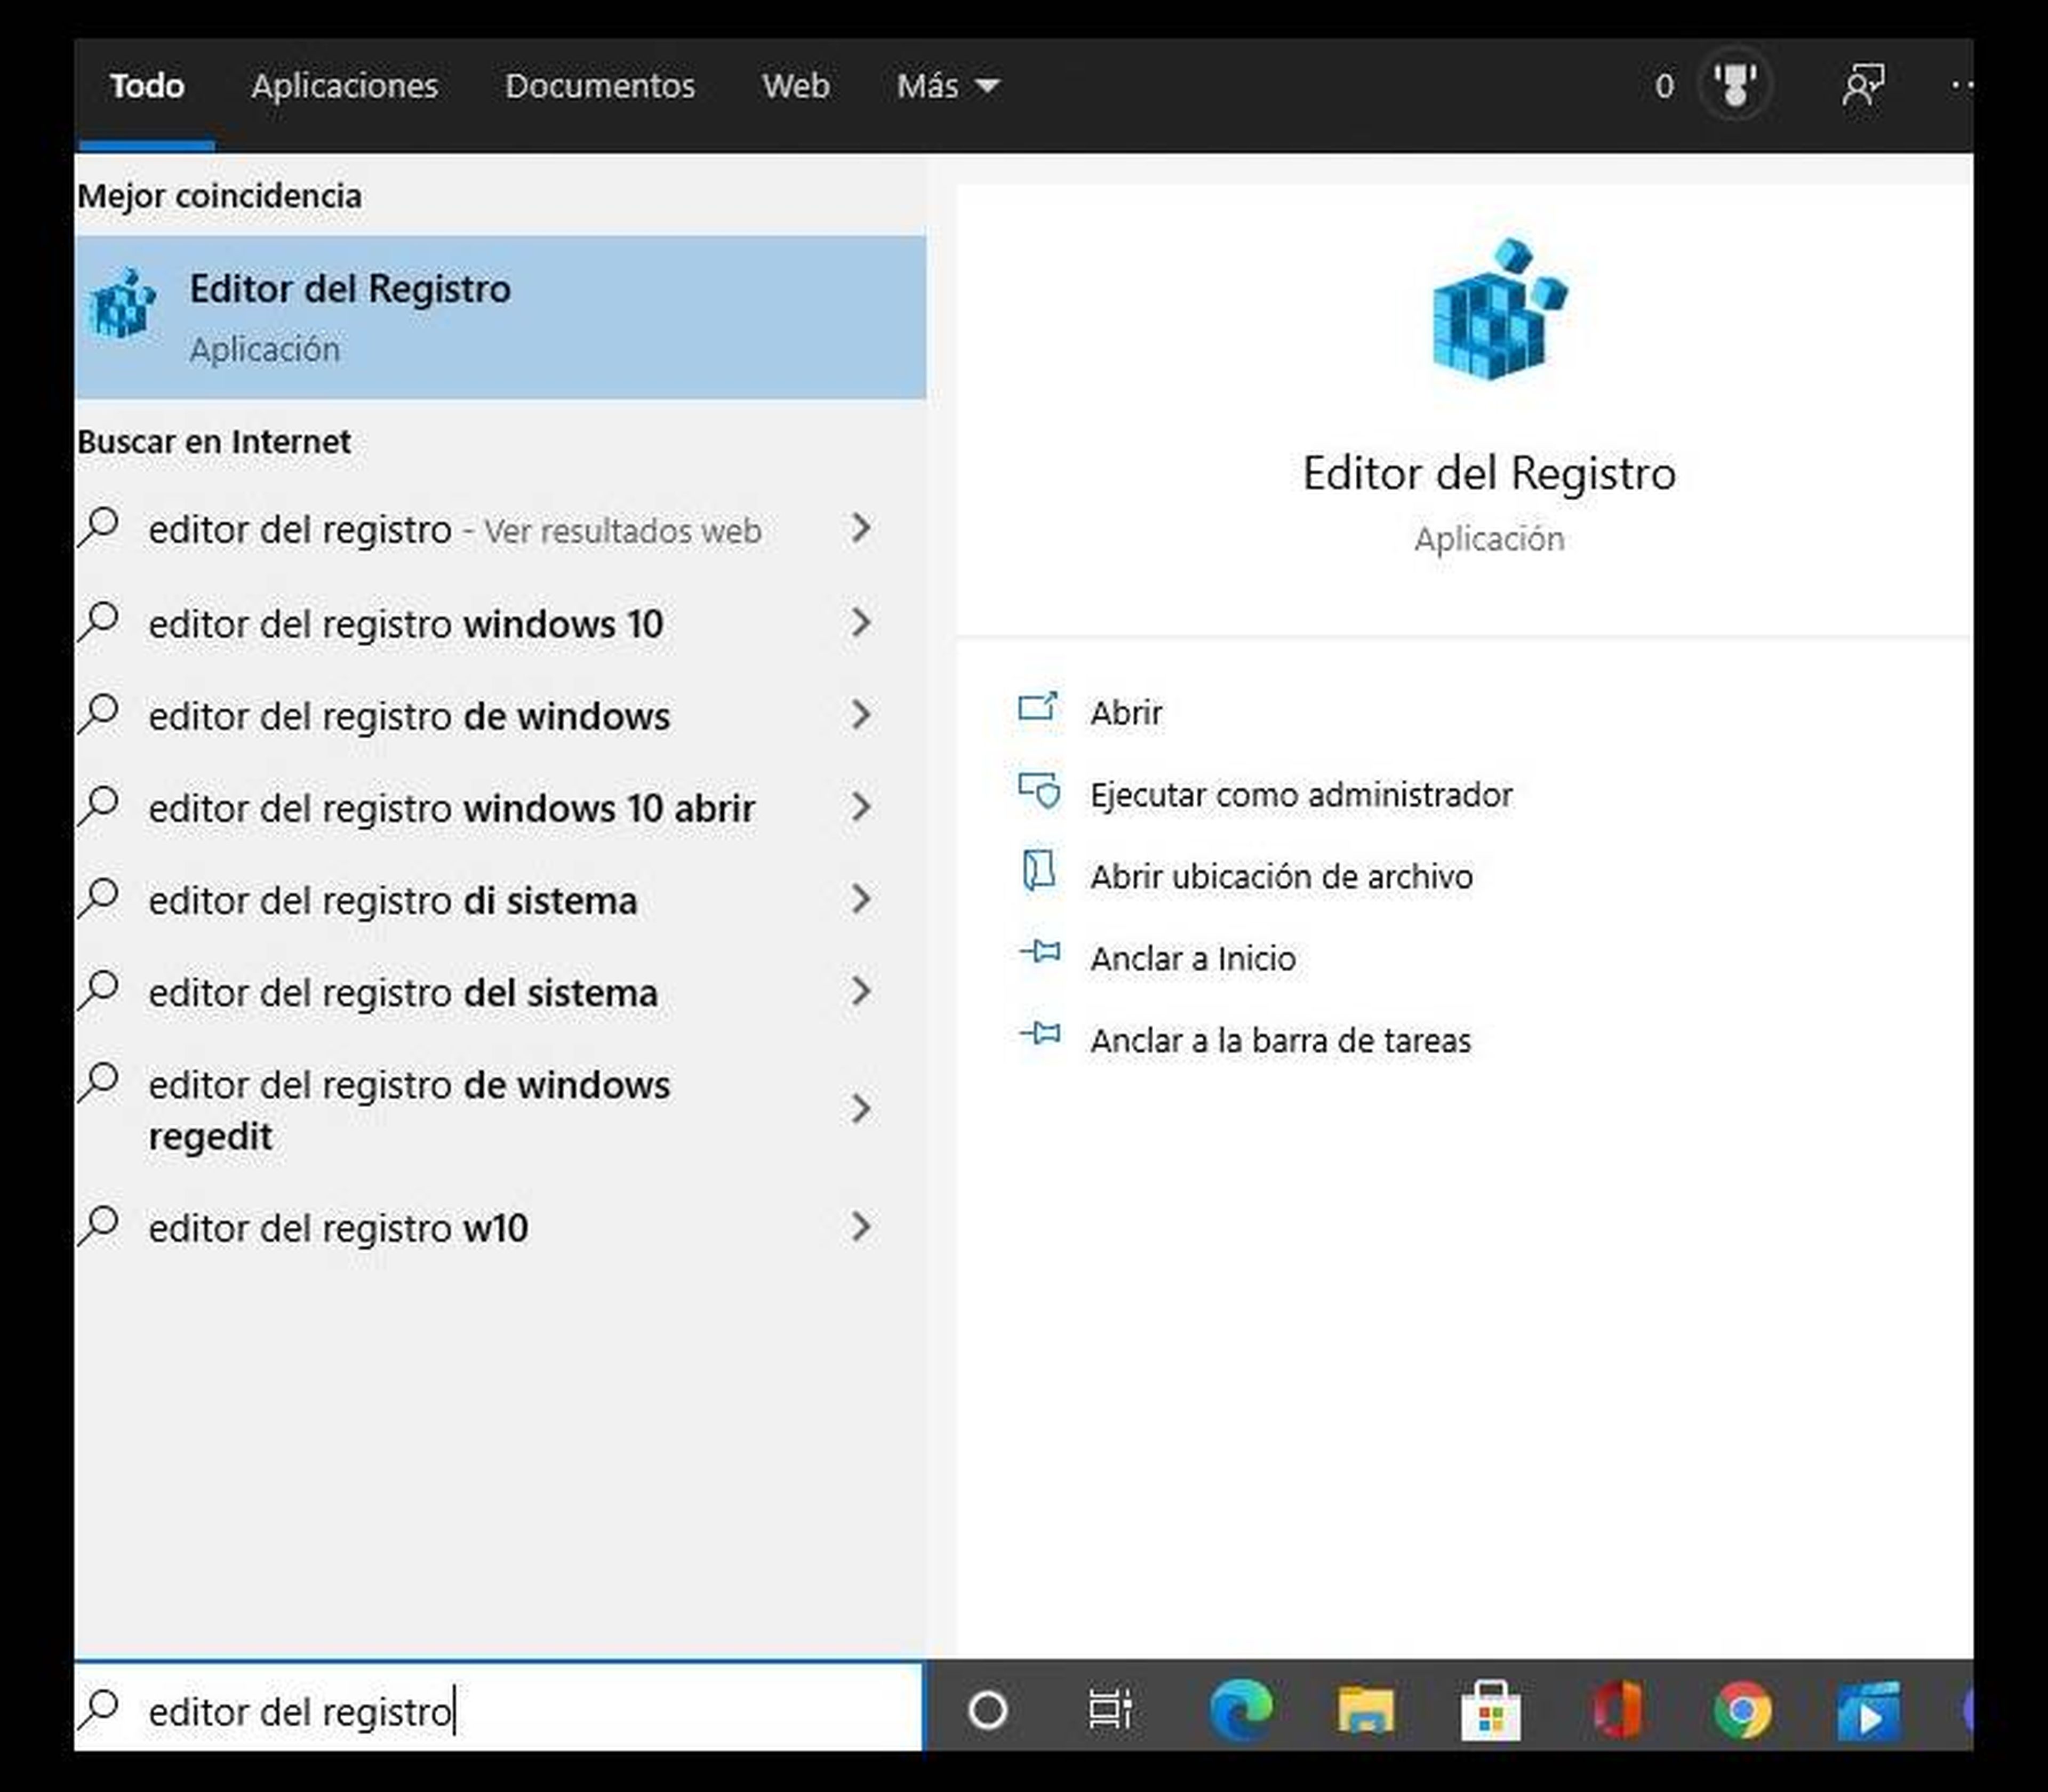2048x1792 pixels.
Task: Open the rewards trophy icon
Action: pyautogui.click(x=1735, y=85)
